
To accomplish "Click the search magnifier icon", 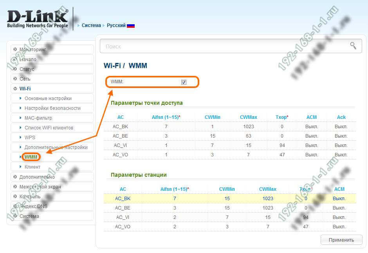I will coord(353,46).
